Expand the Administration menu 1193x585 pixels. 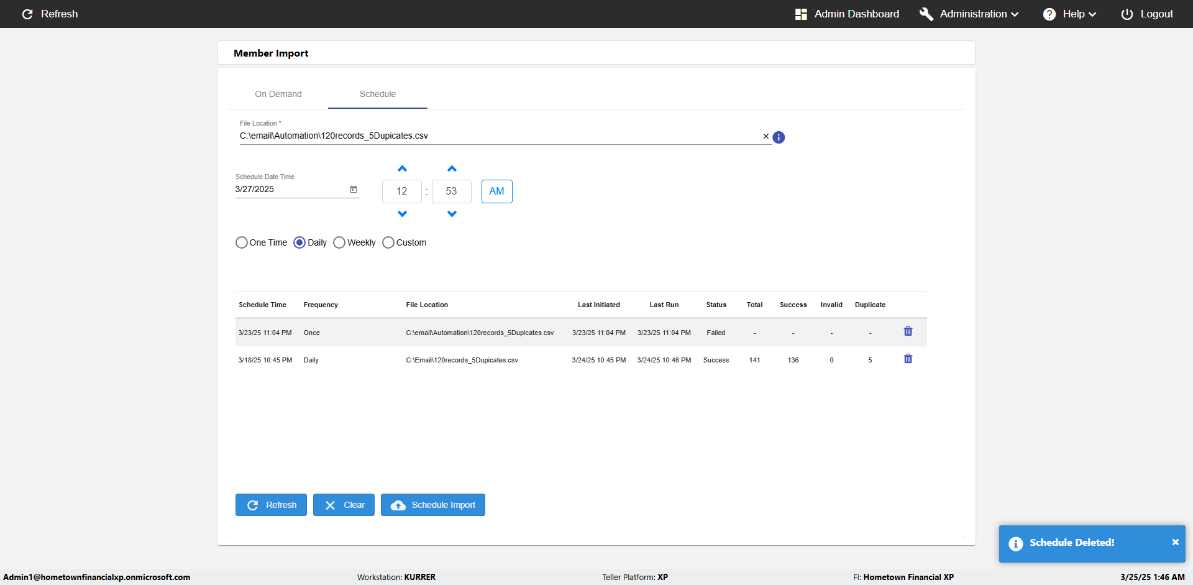(969, 14)
